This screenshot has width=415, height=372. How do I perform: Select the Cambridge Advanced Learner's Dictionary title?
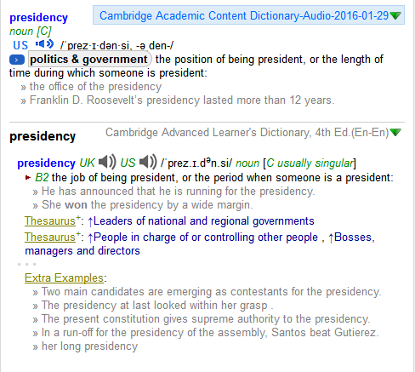pyautogui.click(x=247, y=133)
